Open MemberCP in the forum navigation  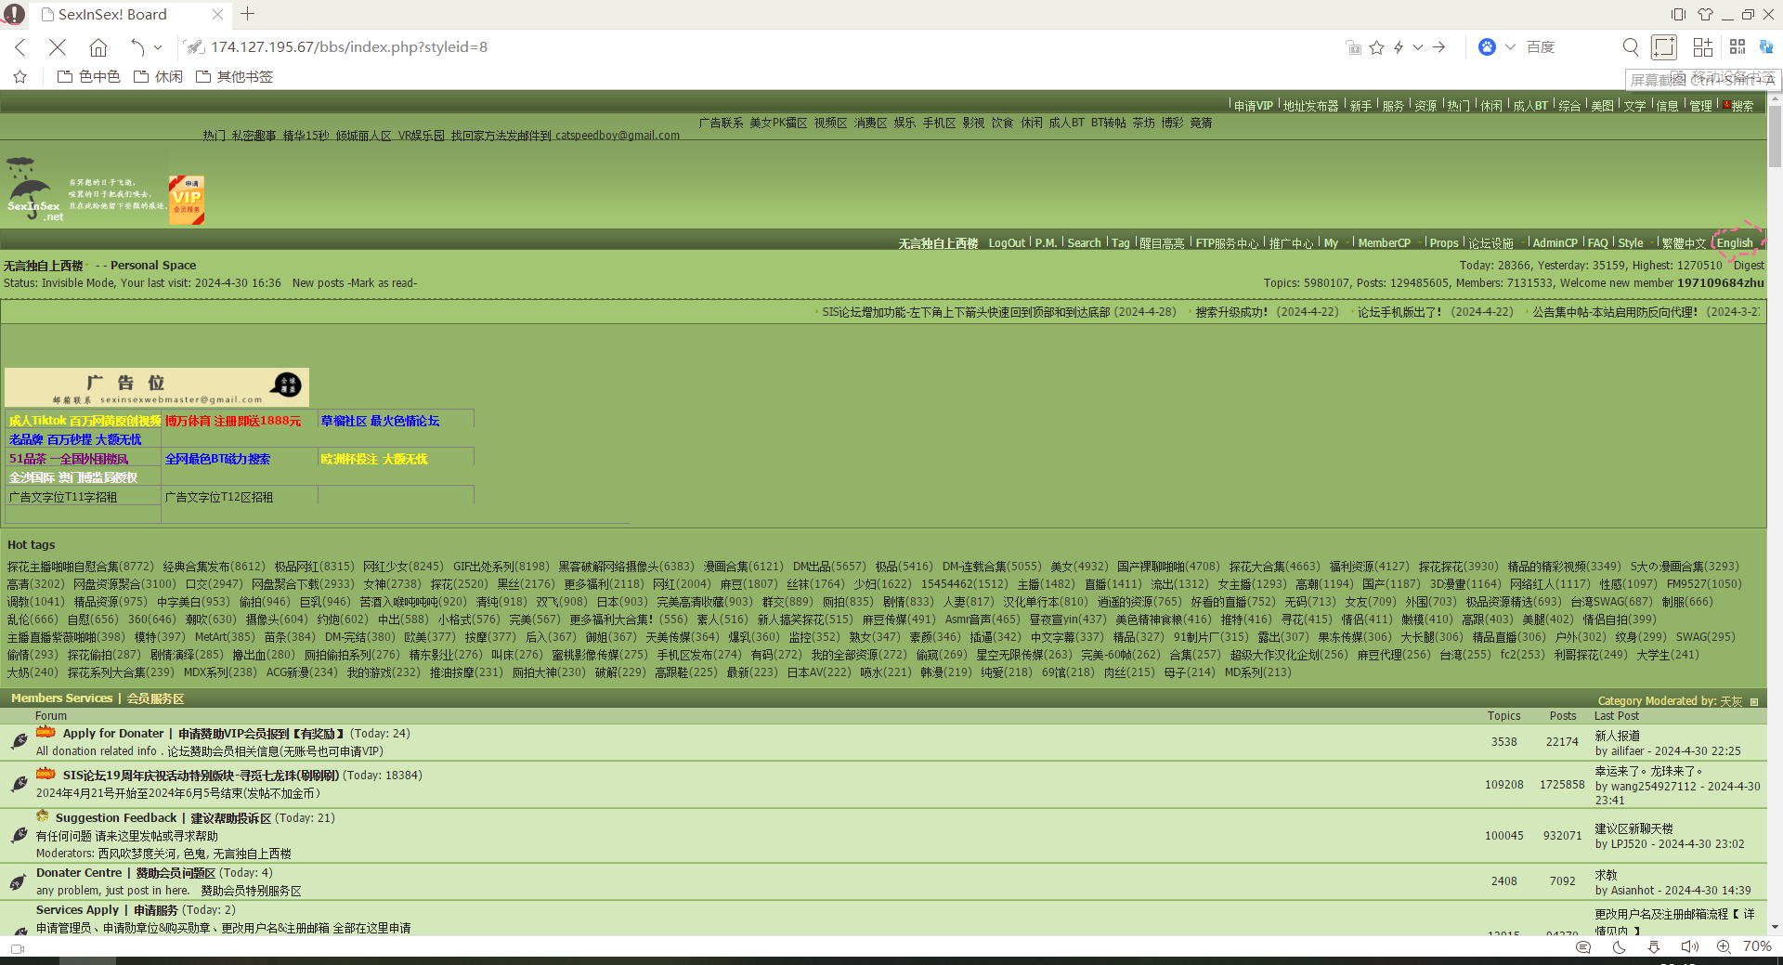click(1384, 243)
